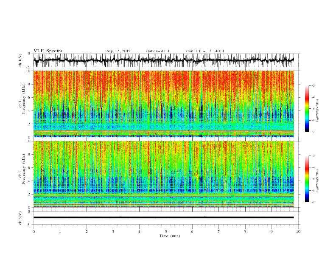Click the "9" minute tick on the time axis
Viewport: 336px width, 260px height.
[272, 232]
